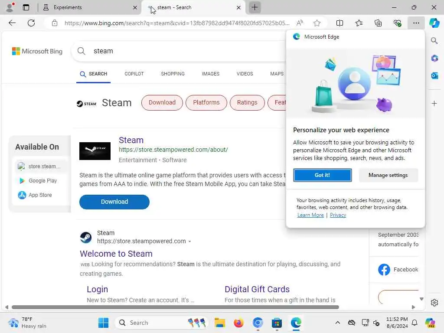Open the Login sublink

pos(97,289)
